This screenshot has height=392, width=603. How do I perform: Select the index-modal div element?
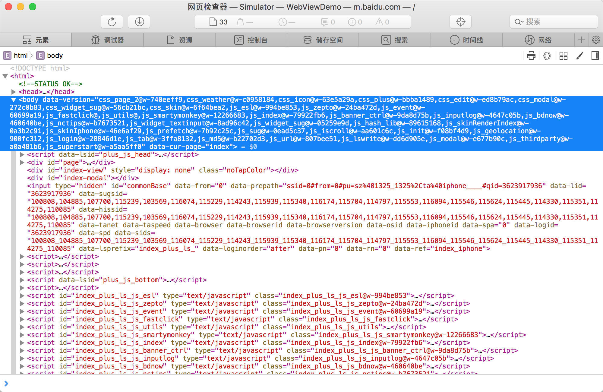pos(83,178)
